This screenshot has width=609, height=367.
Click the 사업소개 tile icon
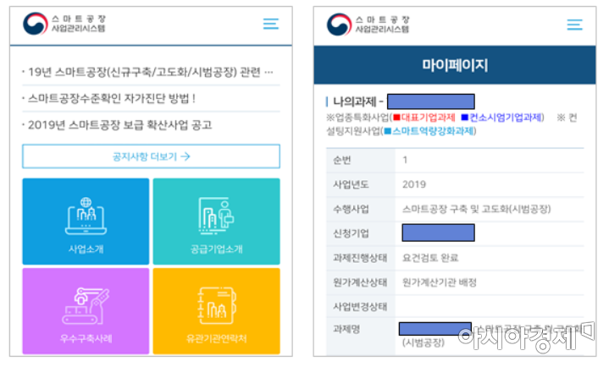point(86,216)
